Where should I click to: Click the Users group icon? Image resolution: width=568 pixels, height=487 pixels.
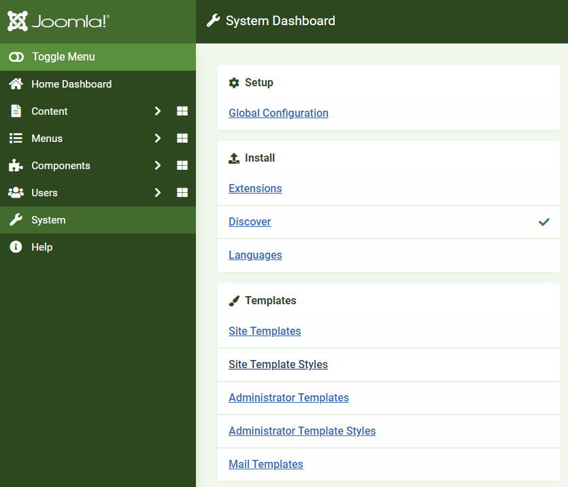click(16, 192)
